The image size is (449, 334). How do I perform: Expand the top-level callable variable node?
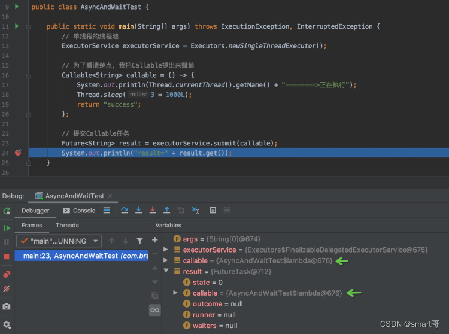coord(165,260)
